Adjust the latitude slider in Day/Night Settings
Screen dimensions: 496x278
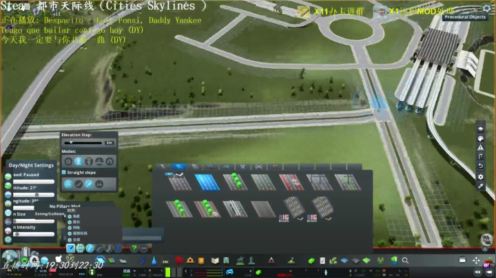pyautogui.click(x=34, y=195)
